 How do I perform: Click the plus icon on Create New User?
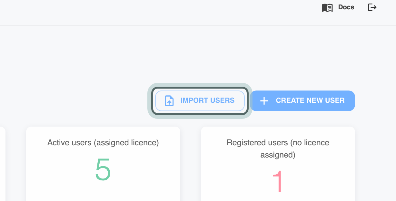coord(264,101)
